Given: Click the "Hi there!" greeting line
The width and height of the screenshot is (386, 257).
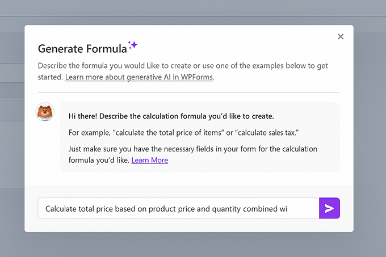Looking at the screenshot, I should pos(171,116).
